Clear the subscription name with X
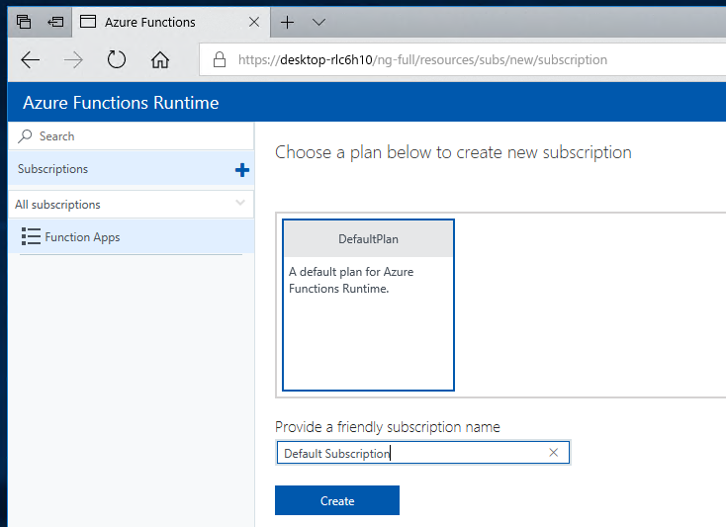 pyautogui.click(x=553, y=453)
